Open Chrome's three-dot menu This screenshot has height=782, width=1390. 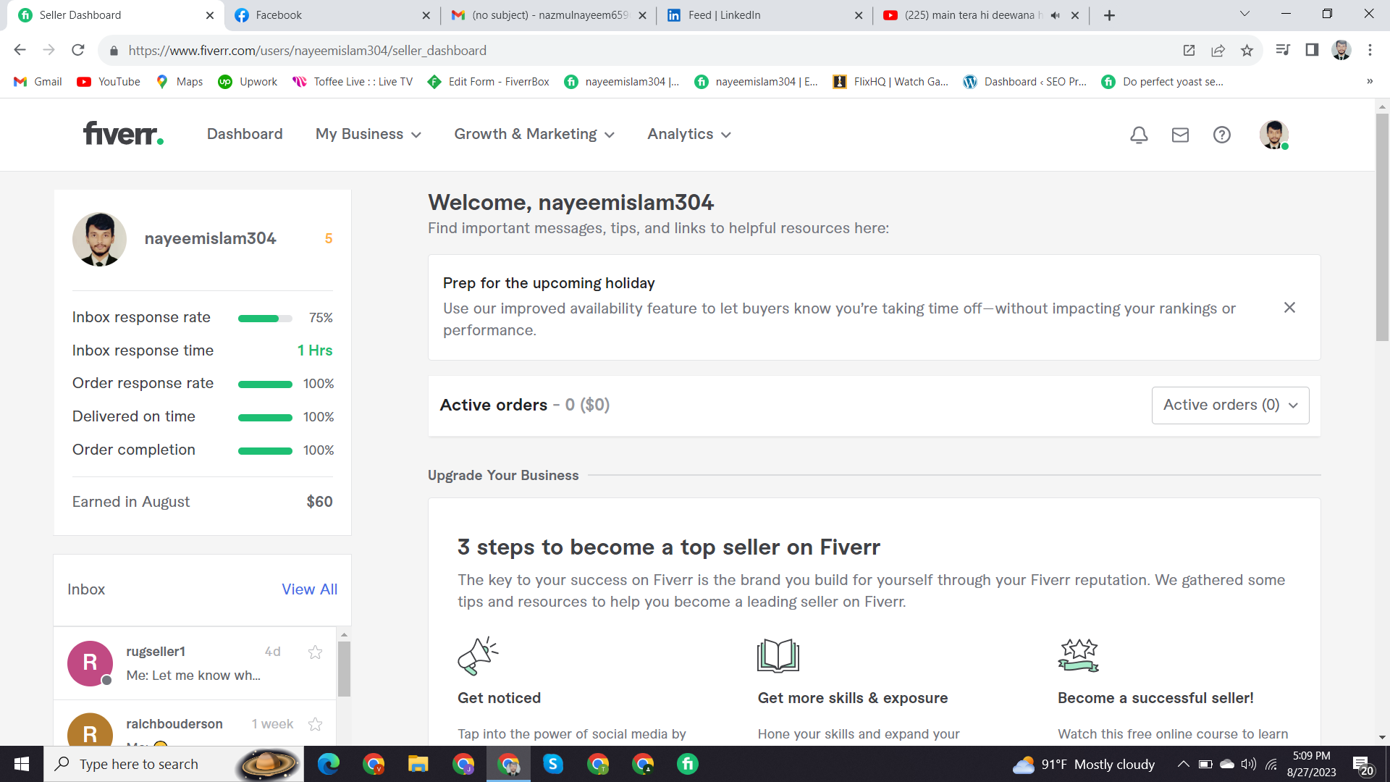click(x=1370, y=50)
